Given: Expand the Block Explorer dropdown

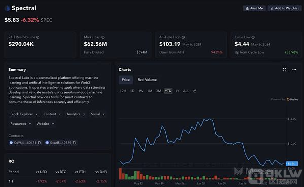Looking at the screenshot, I should (x=24, y=114).
